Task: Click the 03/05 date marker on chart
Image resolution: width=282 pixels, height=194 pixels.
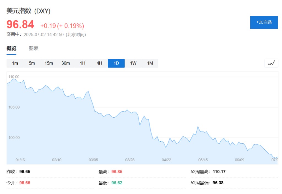Action: (x=93, y=160)
